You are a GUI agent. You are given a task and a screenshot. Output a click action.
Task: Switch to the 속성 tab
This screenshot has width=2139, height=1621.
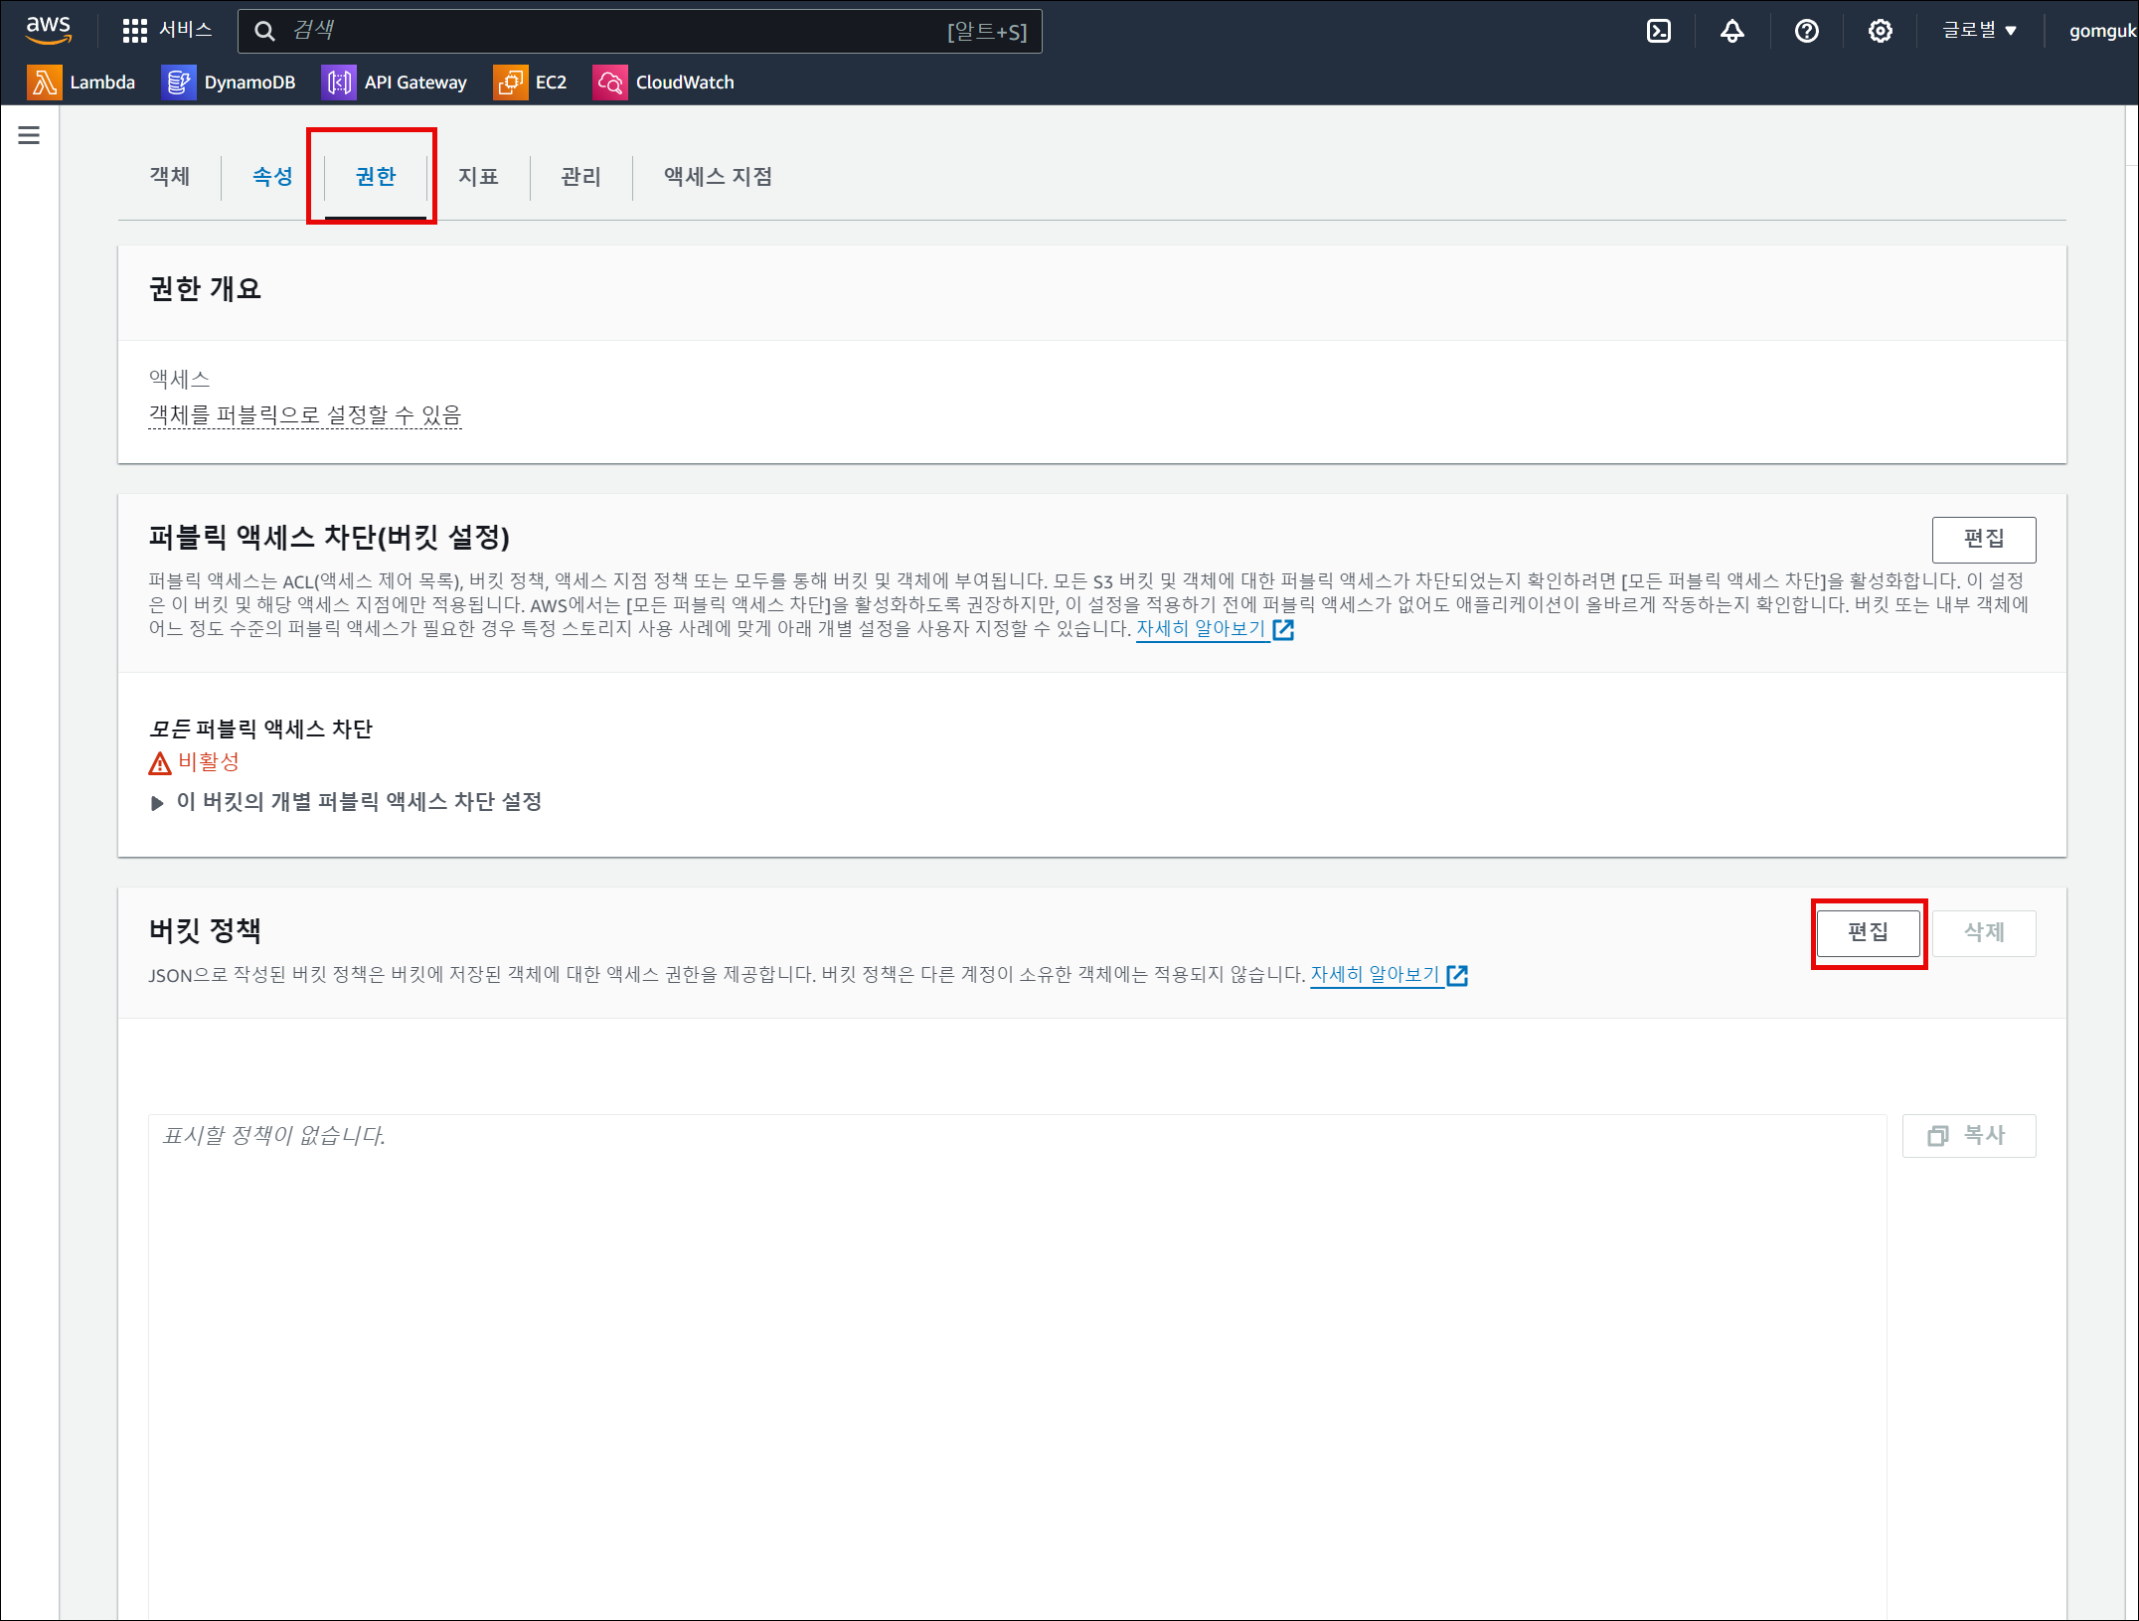tap(272, 177)
